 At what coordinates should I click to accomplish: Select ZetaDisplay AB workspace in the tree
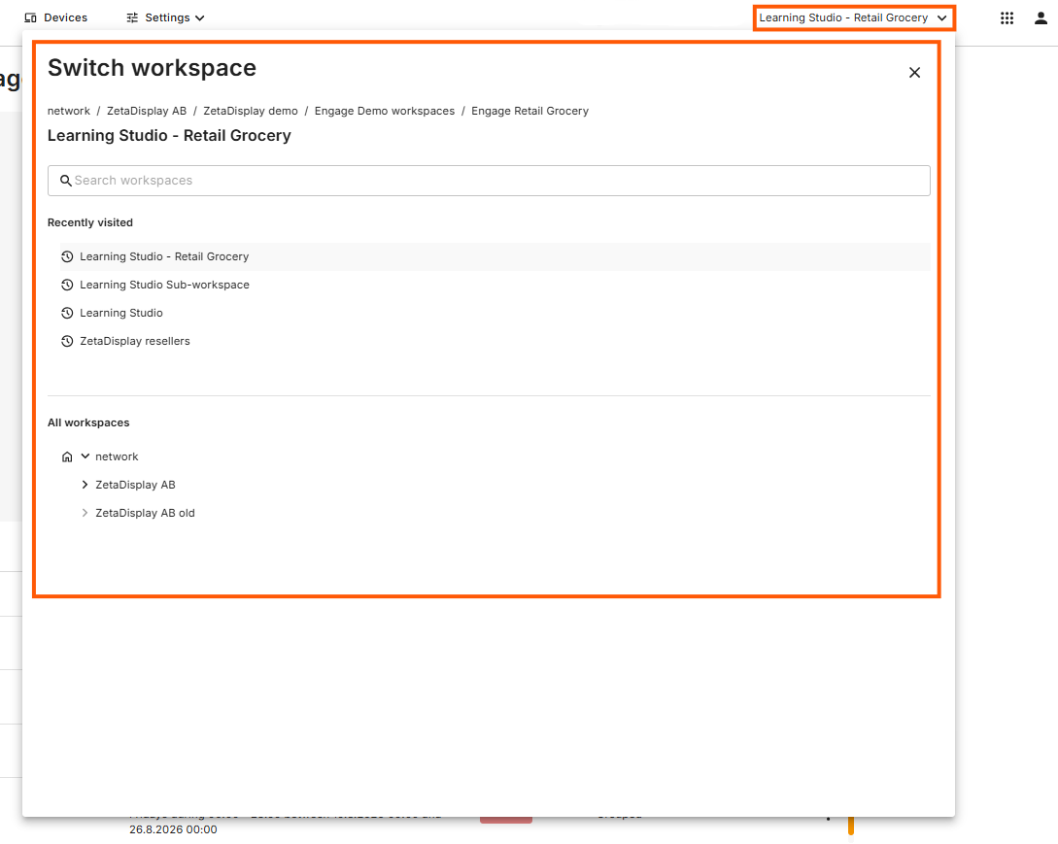135,485
